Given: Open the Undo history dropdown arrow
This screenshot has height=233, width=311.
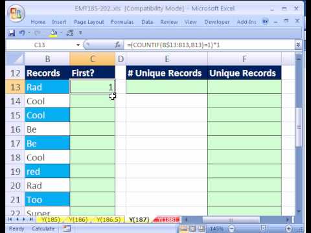Looking at the screenshot, I should click(x=29, y=33).
